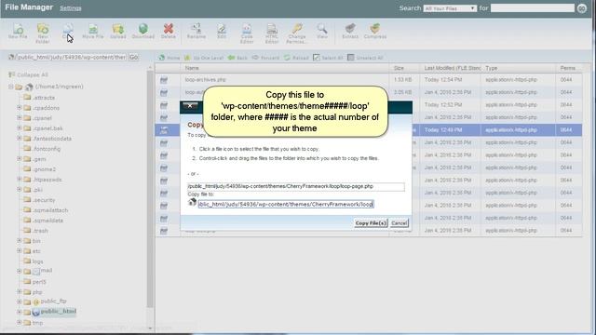This screenshot has height=335, width=596.
Task: Select the .trash folder in tree
Action: (x=40, y=231)
